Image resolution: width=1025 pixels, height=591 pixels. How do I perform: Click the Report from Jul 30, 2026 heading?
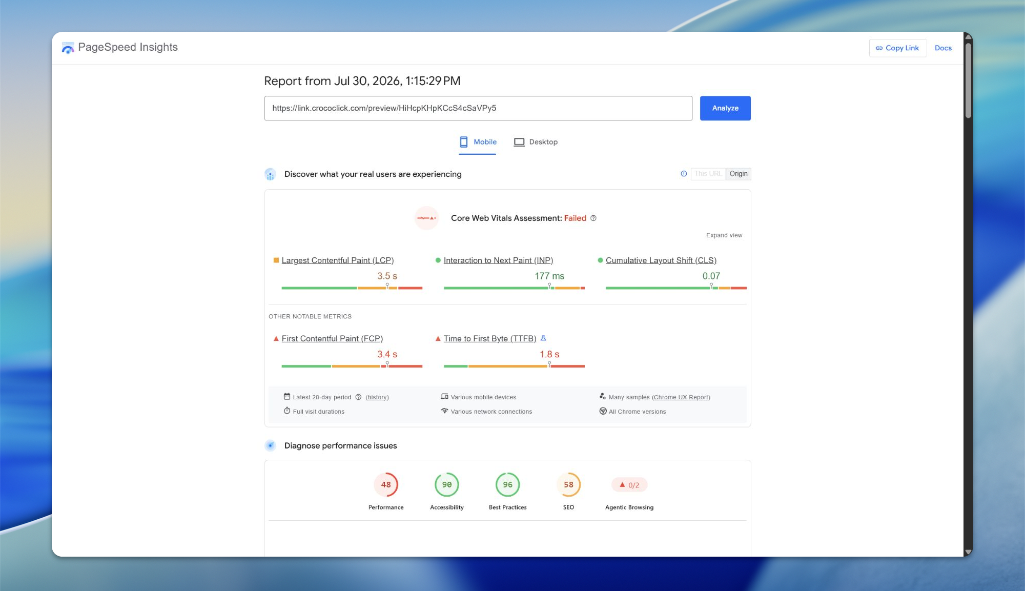362,81
